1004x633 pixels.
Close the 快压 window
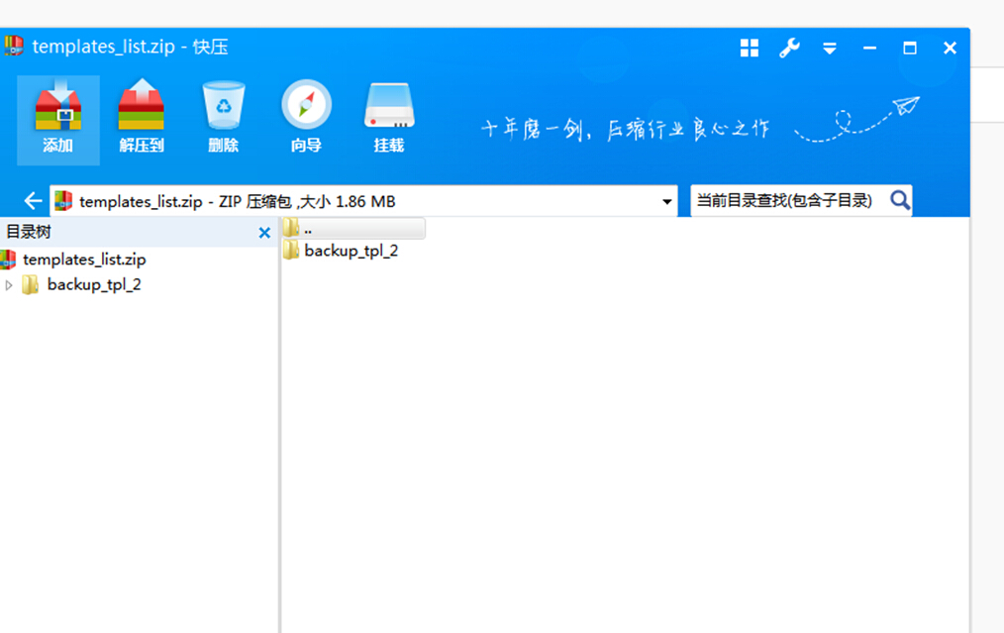[950, 49]
